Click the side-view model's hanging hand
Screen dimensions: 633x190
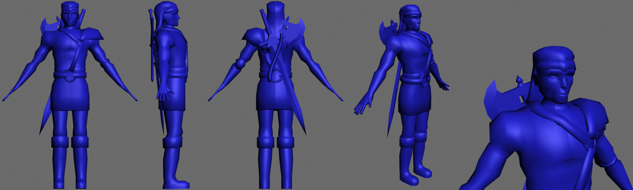(164, 93)
